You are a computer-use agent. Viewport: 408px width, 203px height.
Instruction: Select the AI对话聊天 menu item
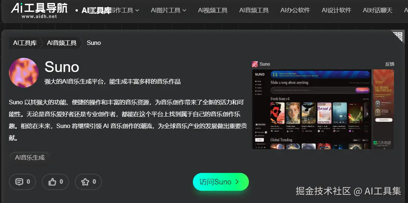tap(377, 10)
